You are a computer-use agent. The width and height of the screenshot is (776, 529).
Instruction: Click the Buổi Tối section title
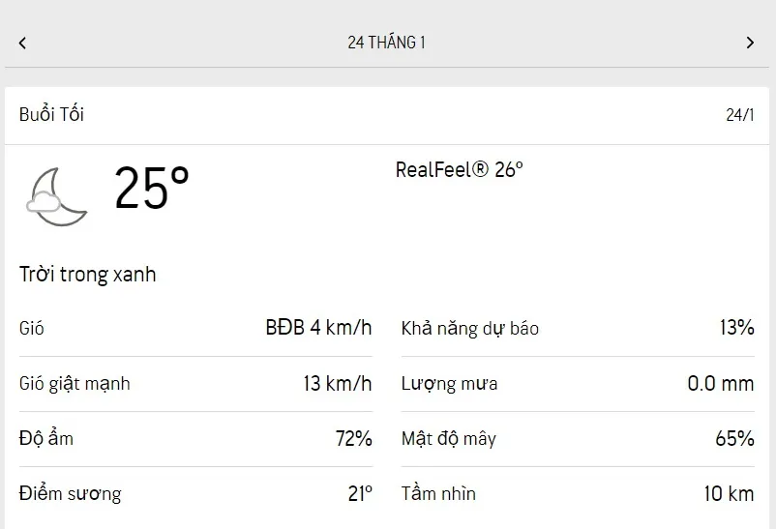pos(51,114)
